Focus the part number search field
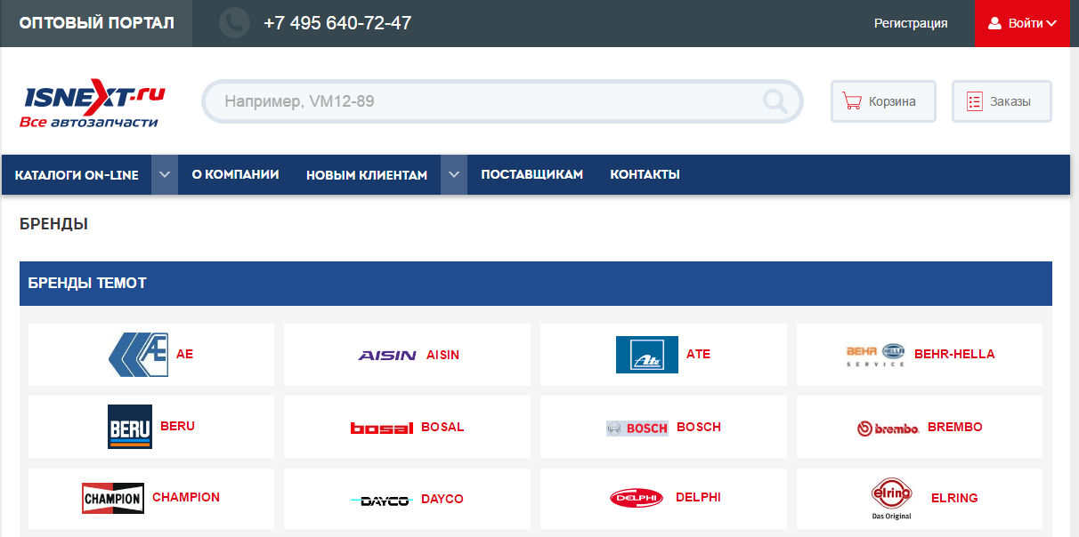The width and height of the screenshot is (1079, 537). pos(503,101)
